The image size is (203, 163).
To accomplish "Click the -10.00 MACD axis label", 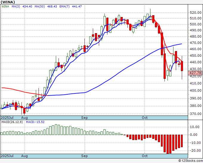I will click(195, 143).
